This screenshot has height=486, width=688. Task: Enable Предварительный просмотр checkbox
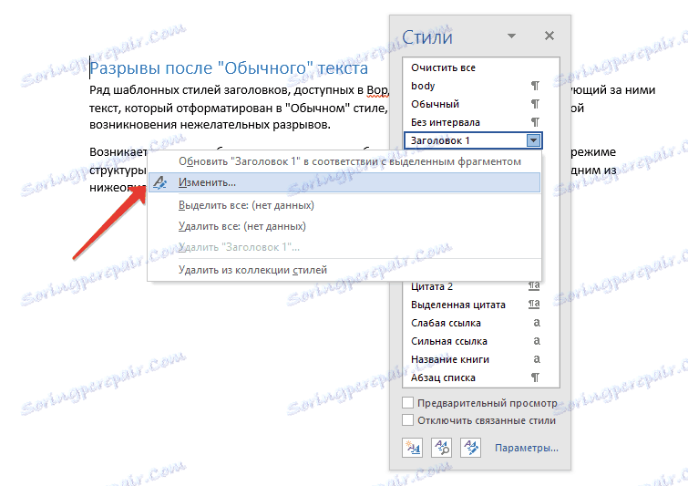tap(407, 403)
